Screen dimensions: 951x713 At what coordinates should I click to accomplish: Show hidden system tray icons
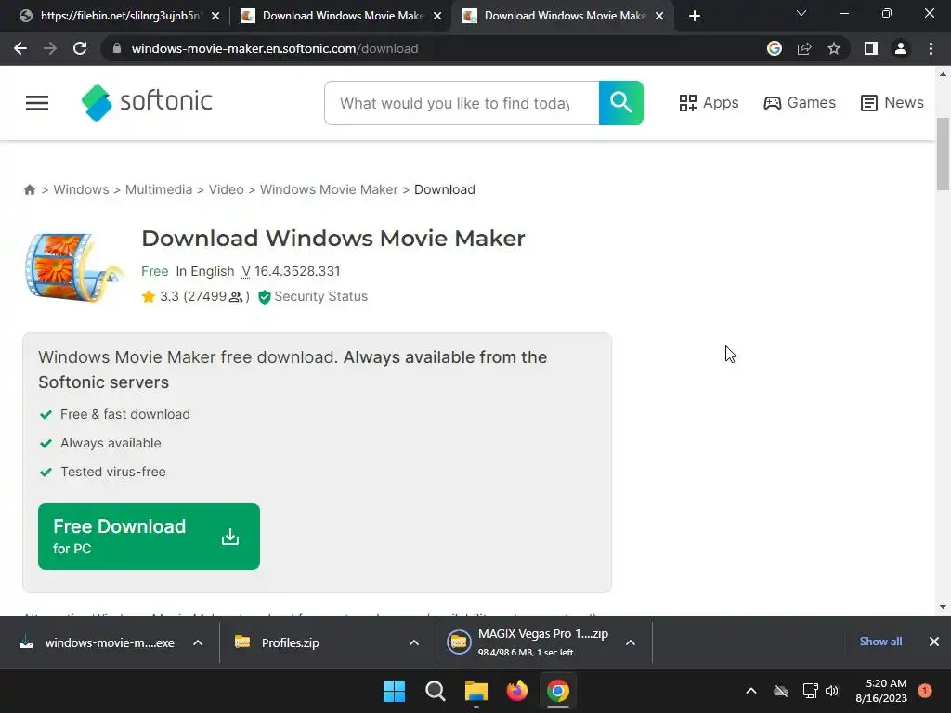pyautogui.click(x=750, y=691)
